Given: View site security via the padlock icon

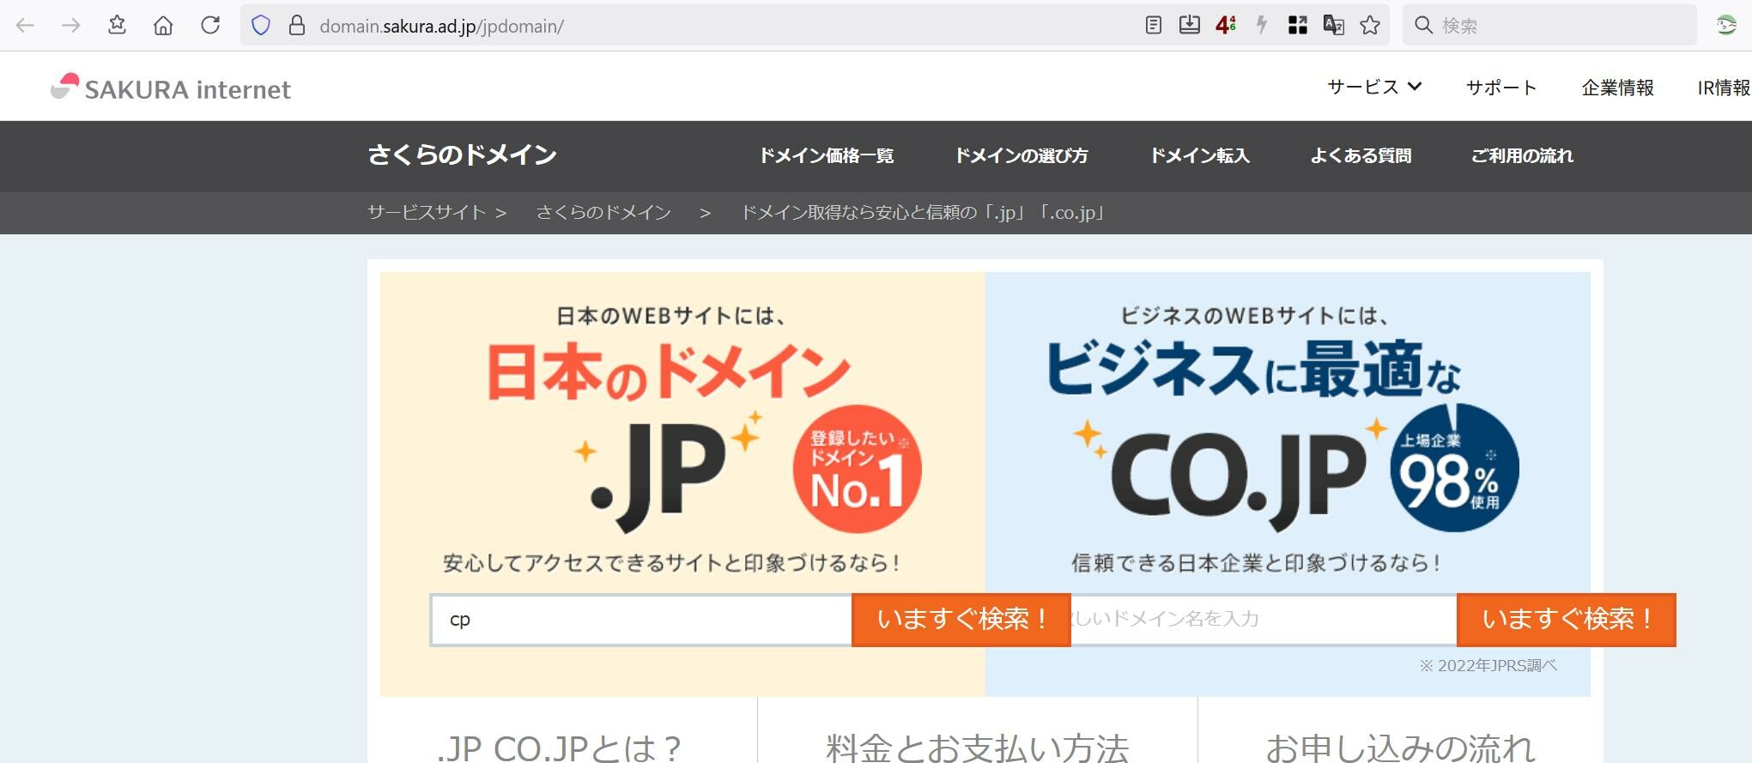Looking at the screenshot, I should click(x=297, y=26).
